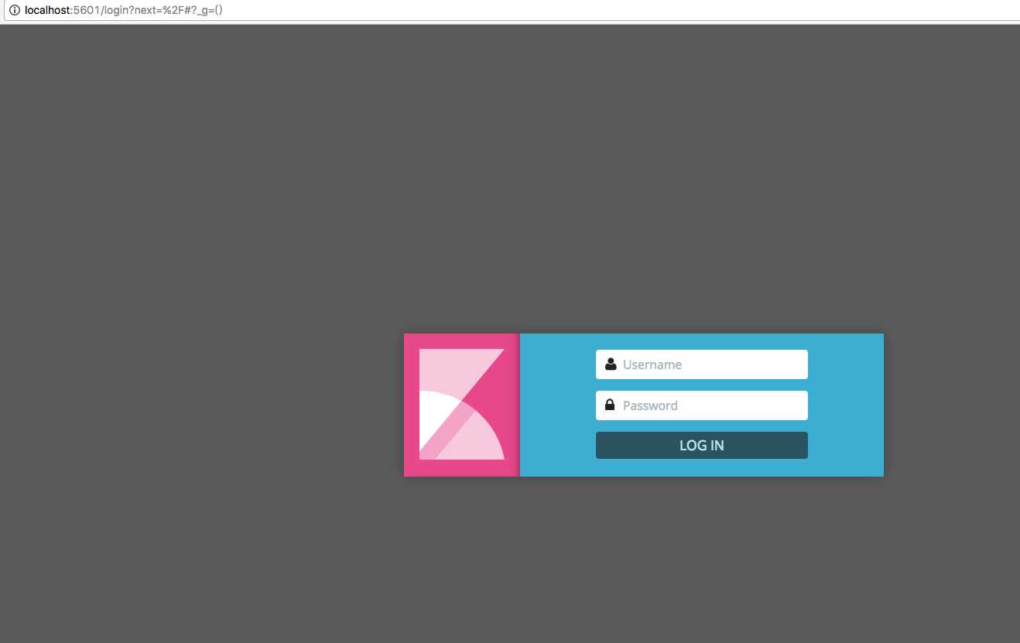Click the "Username" placeholder text
The width and height of the screenshot is (1020, 643).
point(652,364)
